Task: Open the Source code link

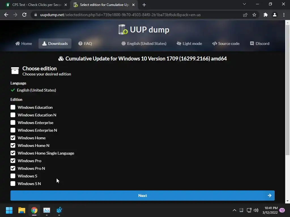Action: pyautogui.click(x=226, y=44)
